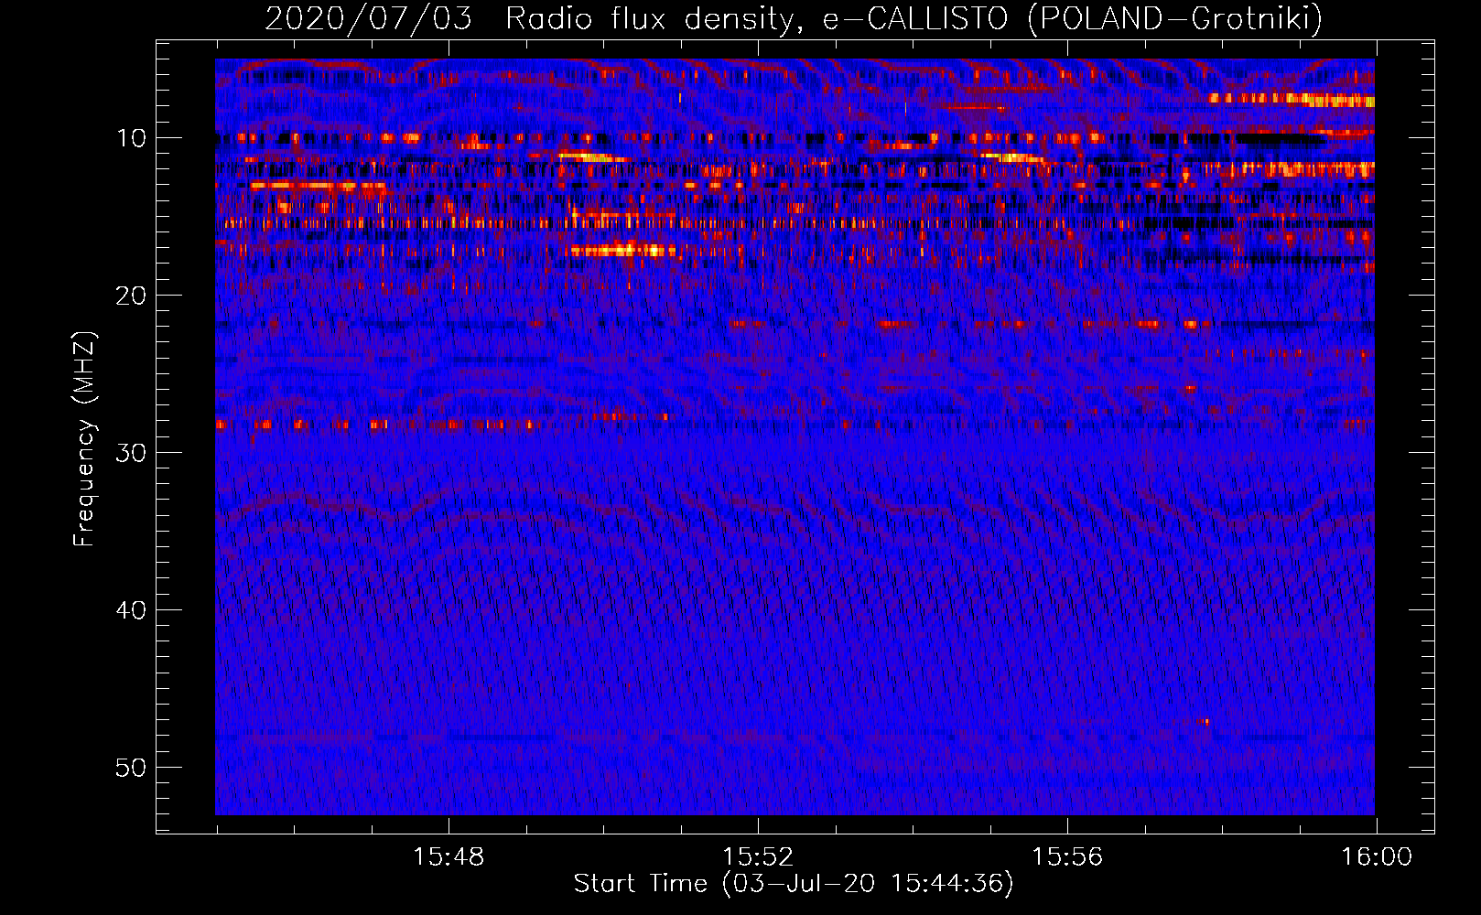The width and height of the screenshot is (1481, 915).
Task: Click the time tick label 15:52
Action: [758, 857]
